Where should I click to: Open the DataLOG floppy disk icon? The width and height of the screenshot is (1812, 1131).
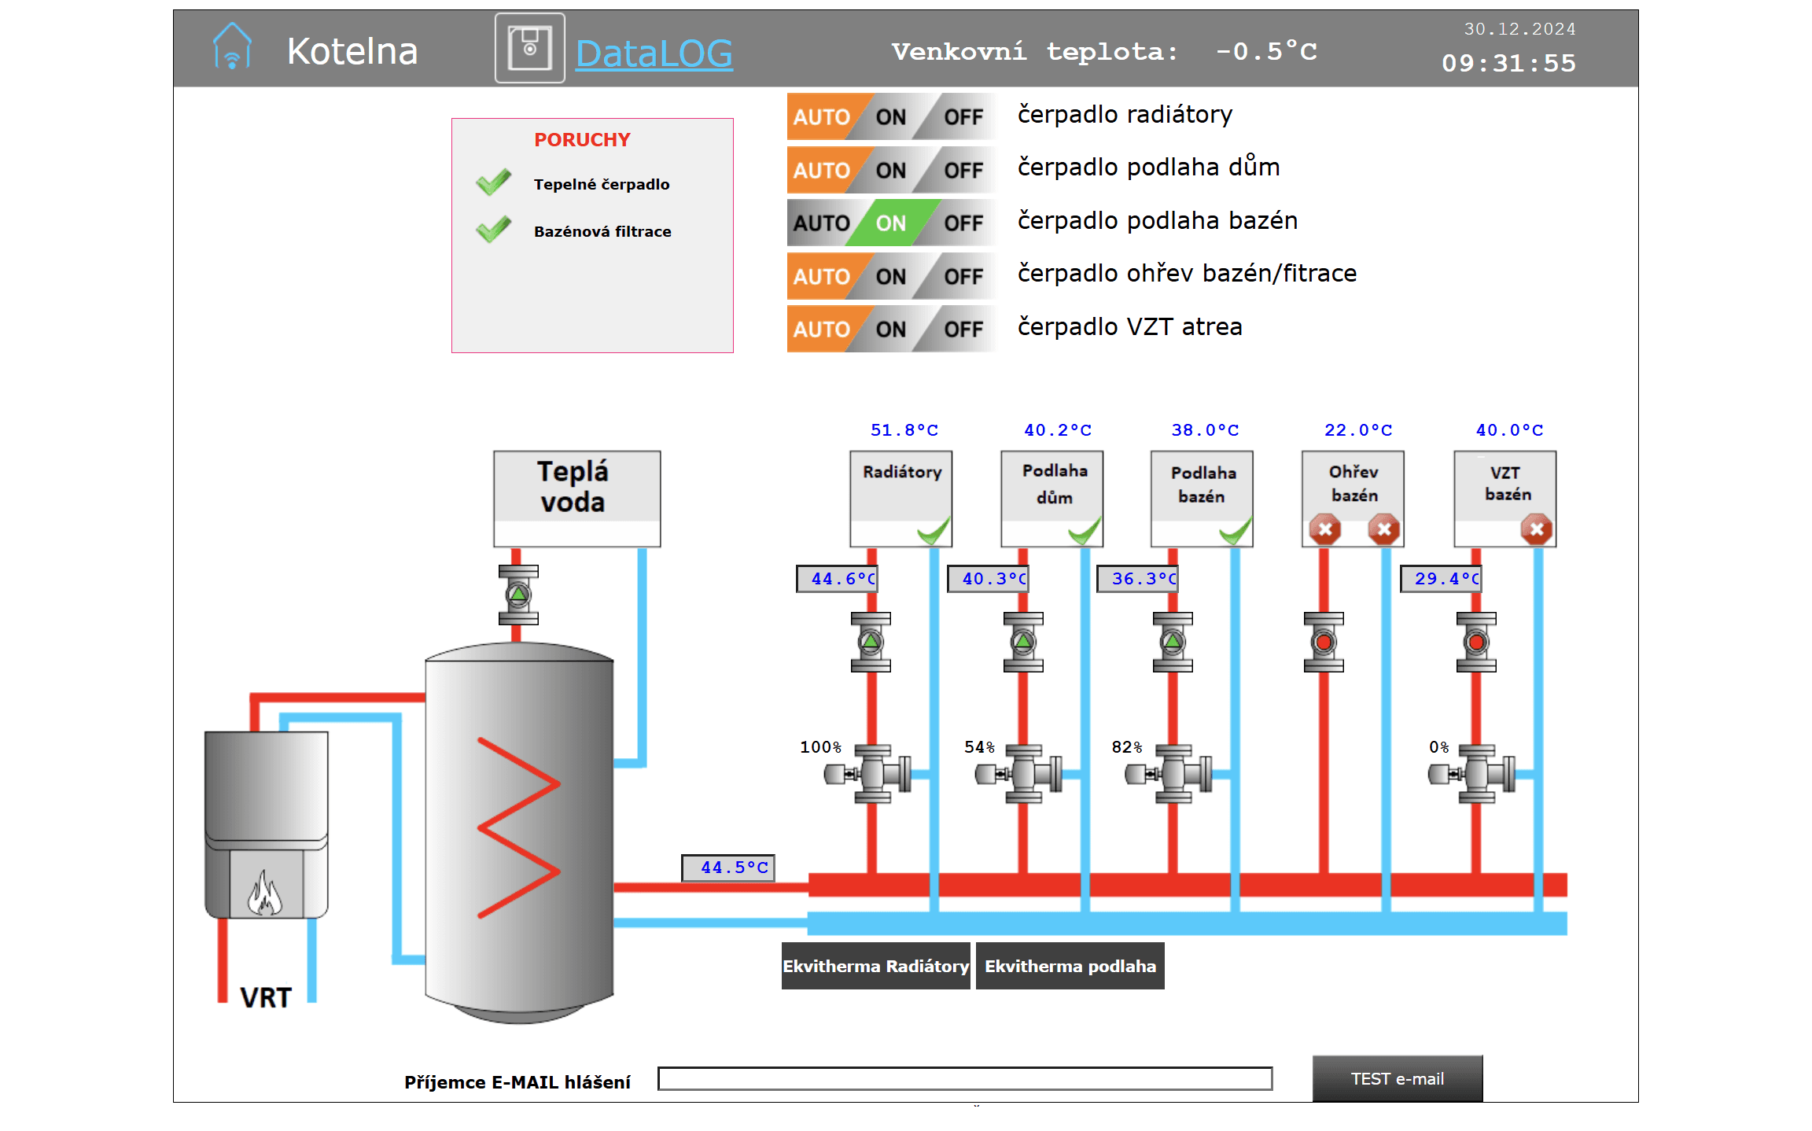(x=529, y=48)
